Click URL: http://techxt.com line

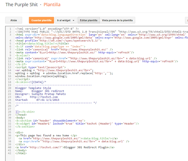pyautogui.click(x=36, y=97)
